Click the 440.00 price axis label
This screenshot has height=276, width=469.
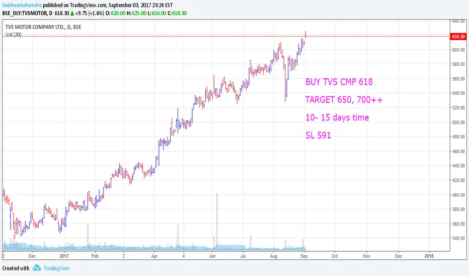(x=458, y=166)
